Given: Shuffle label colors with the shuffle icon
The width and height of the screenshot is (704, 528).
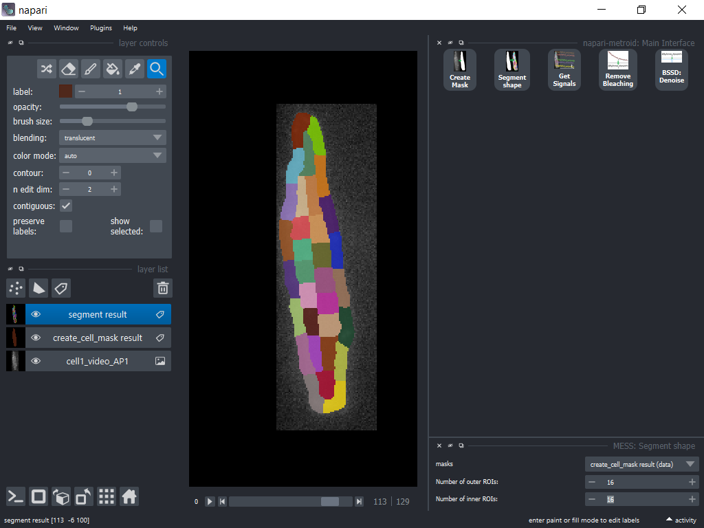Looking at the screenshot, I should [x=47, y=69].
